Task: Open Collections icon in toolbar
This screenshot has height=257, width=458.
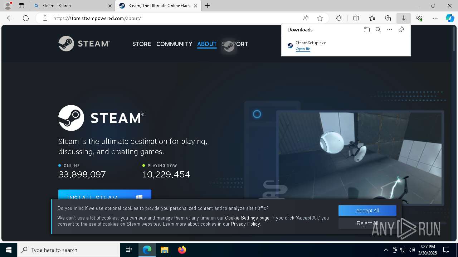Action: coord(388,18)
